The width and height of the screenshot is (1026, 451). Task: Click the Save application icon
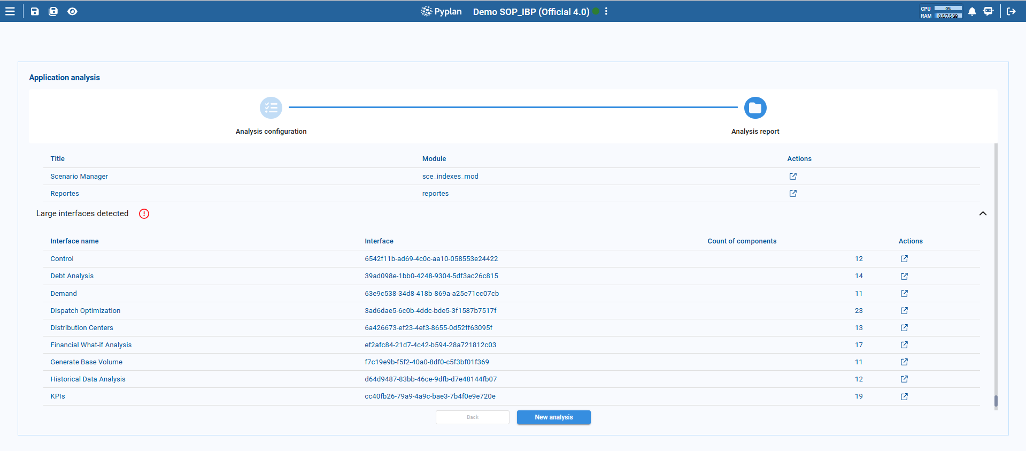pos(35,11)
